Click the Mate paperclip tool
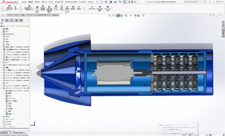225x136 pixels. (x=15, y=8)
